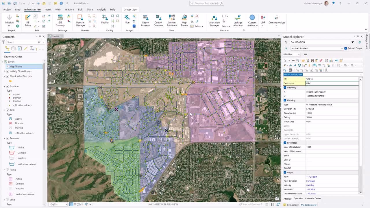Toggle the Geometry section checkbox

coord(285,87)
